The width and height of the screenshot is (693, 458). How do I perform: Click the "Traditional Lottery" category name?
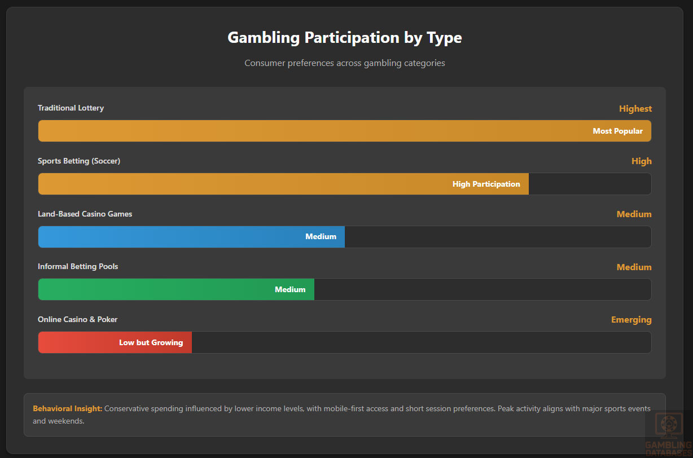[x=71, y=108]
